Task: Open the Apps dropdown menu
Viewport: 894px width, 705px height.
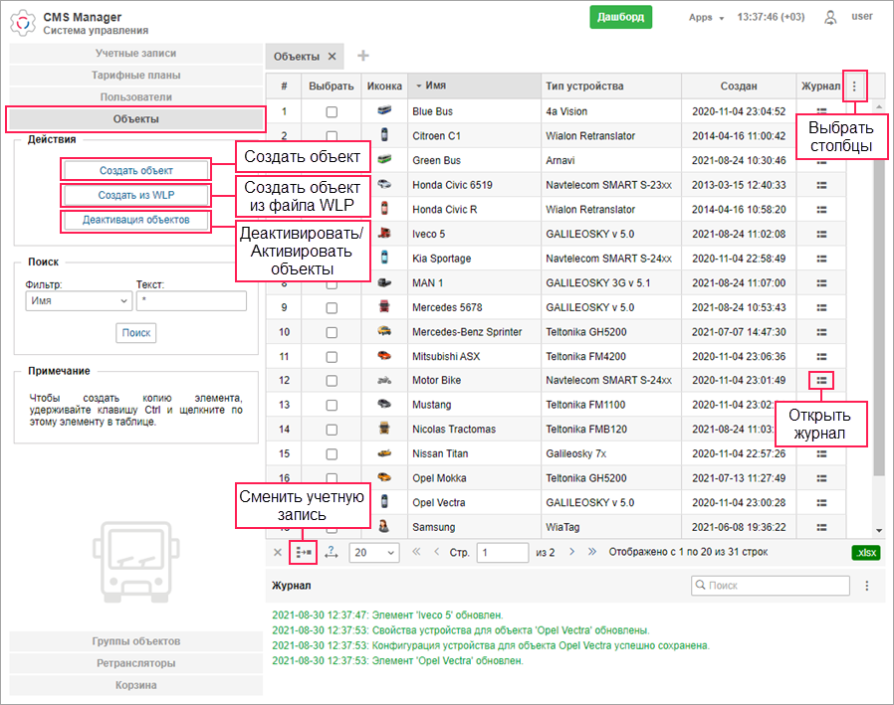Action: tap(706, 18)
